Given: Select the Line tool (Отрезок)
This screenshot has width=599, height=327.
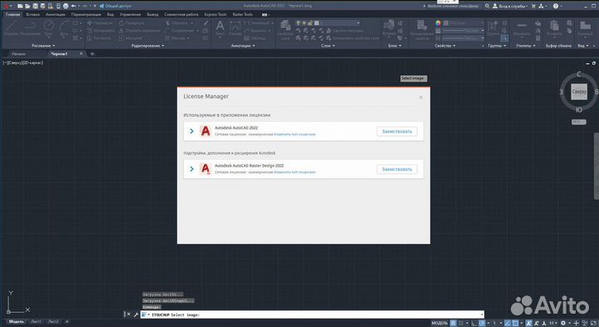Looking at the screenshot, I should (x=11, y=28).
